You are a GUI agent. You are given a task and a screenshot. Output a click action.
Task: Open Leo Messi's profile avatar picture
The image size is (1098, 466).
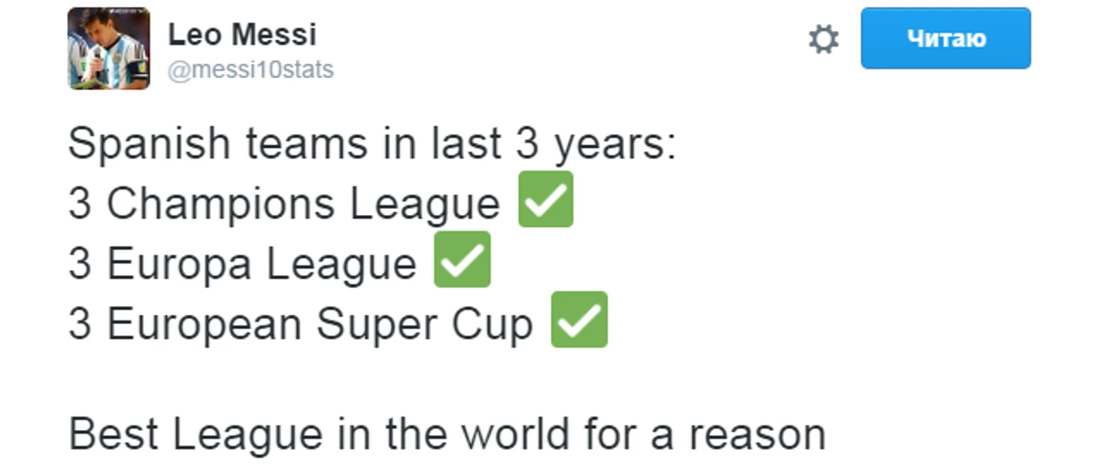tap(109, 49)
